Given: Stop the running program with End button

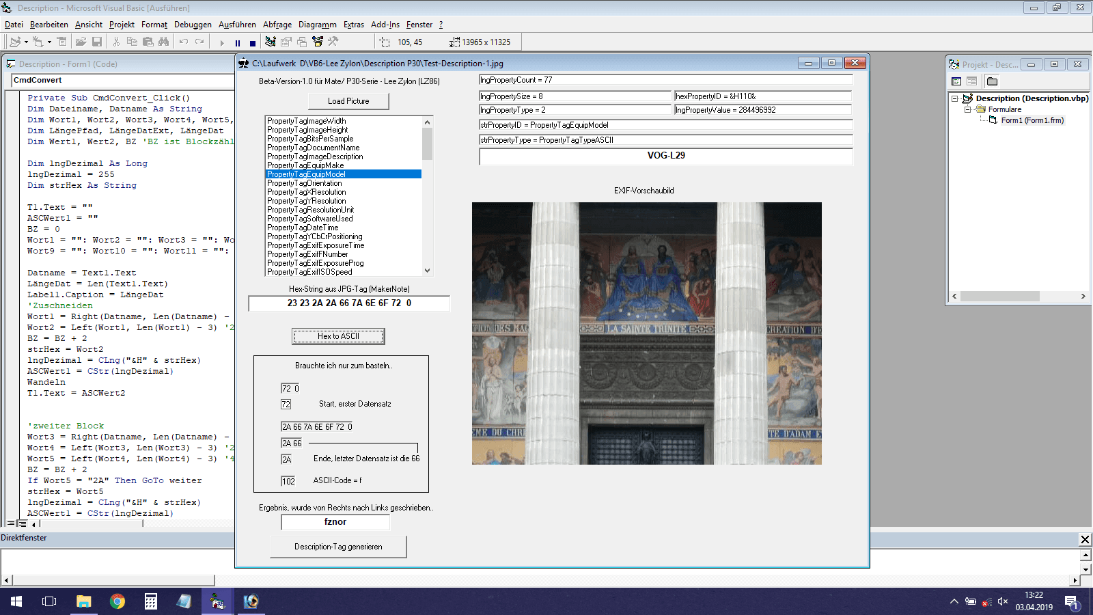Looking at the screenshot, I should coord(253,42).
